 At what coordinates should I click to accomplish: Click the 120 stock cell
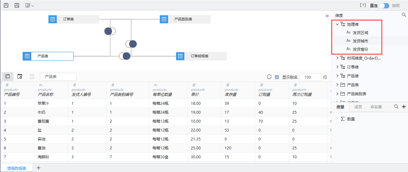(228, 148)
